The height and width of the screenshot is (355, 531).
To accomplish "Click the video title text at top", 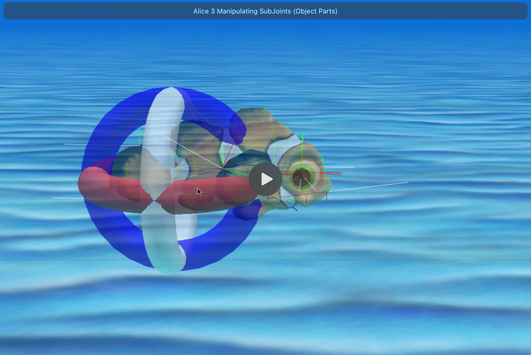I will pos(265,11).
